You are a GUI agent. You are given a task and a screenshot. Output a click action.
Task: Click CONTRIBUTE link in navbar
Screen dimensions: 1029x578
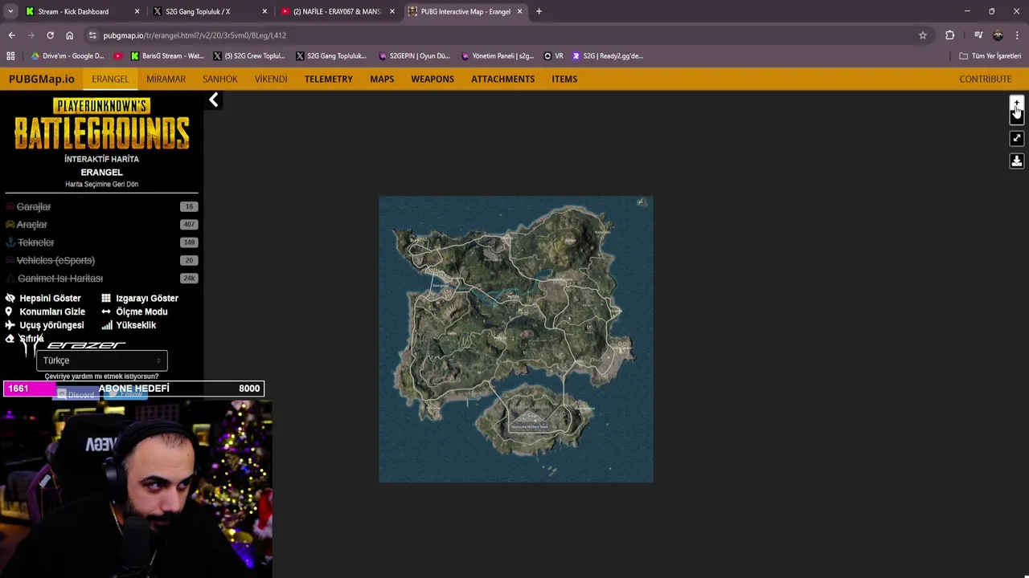click(x=985, y=79)
